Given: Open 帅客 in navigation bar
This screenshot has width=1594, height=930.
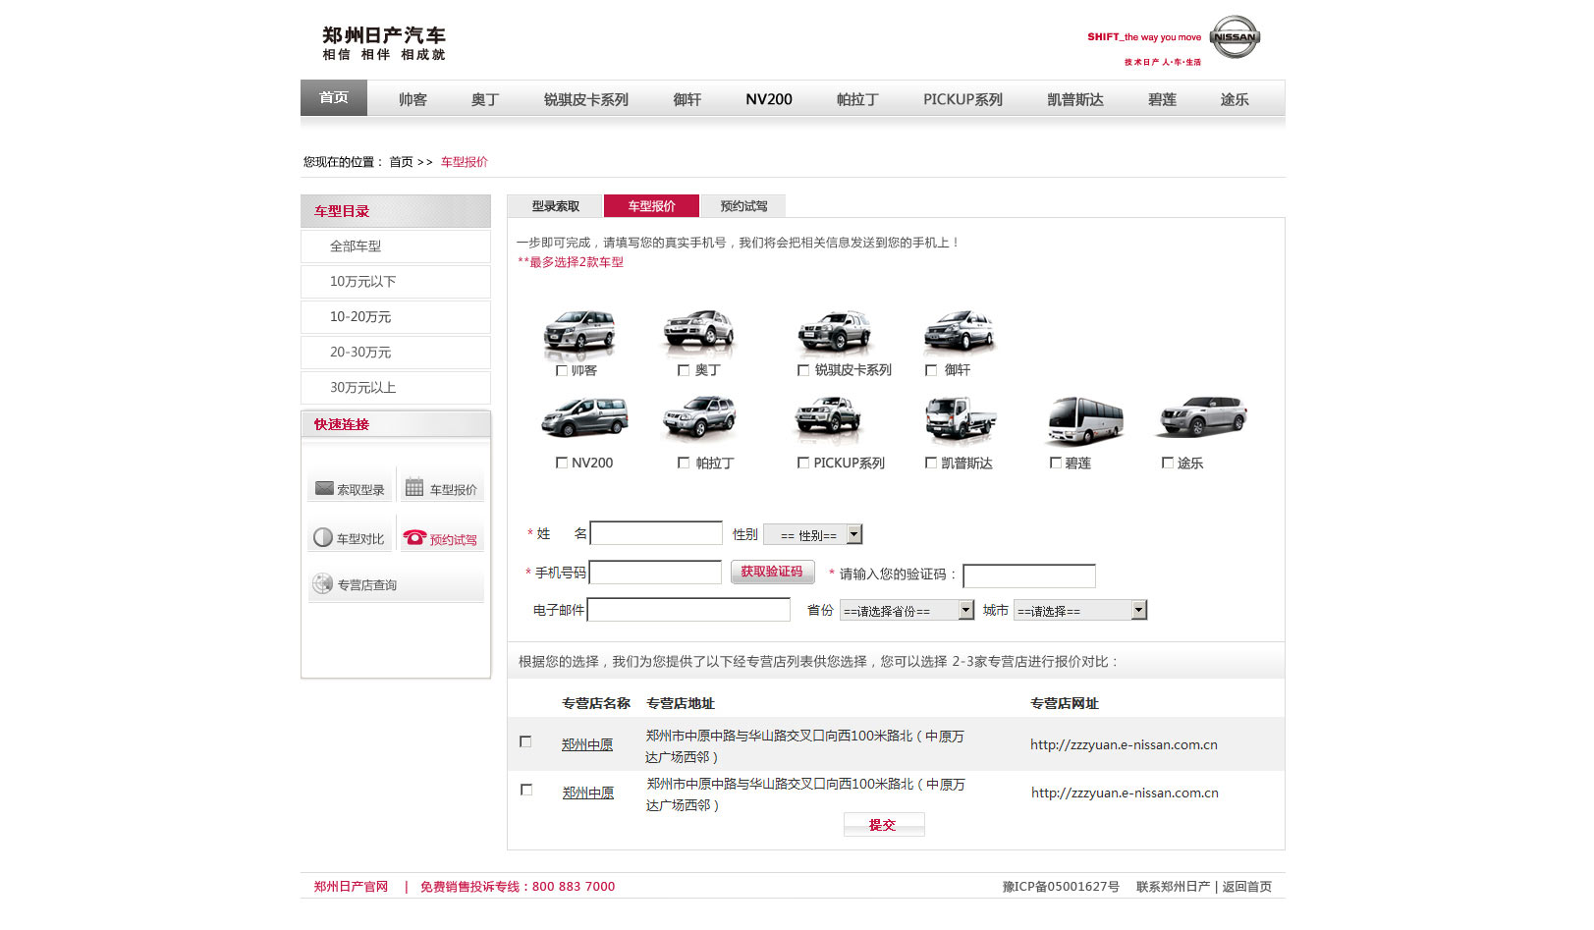Looking at the screenshot, I should 412,99.
